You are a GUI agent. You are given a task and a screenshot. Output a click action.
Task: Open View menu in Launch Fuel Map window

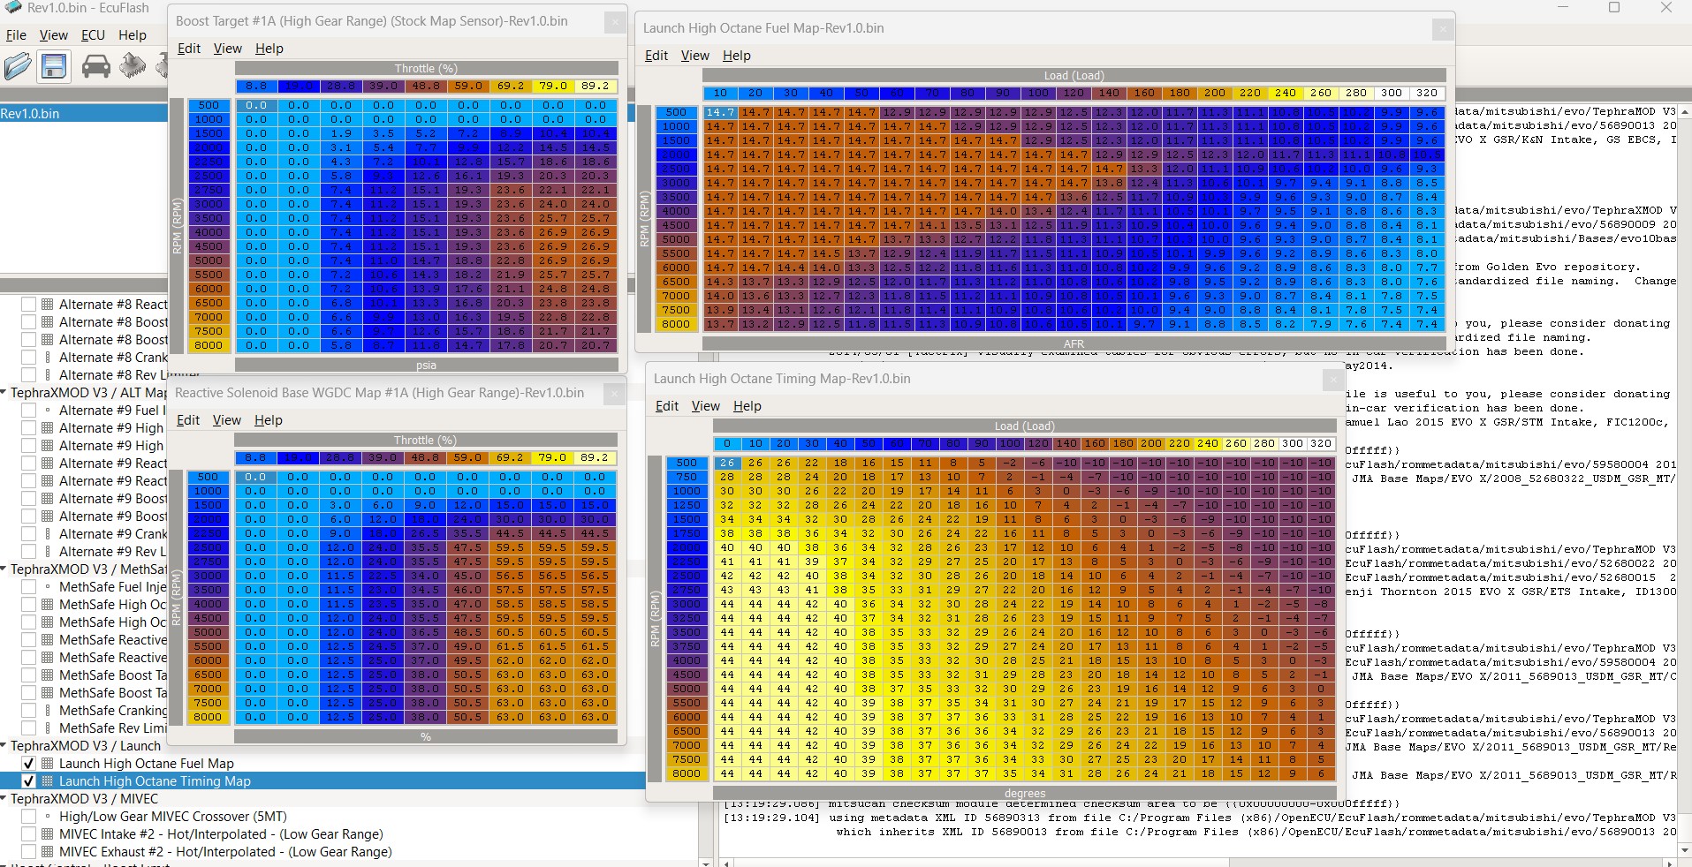695,56
